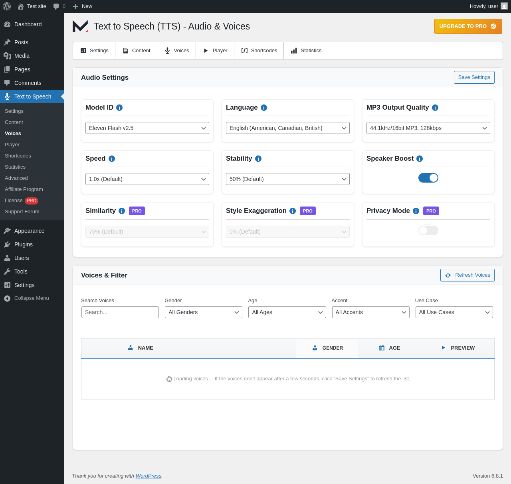
Task: Click the Similarity PRO badge
Action: (137, 211)
